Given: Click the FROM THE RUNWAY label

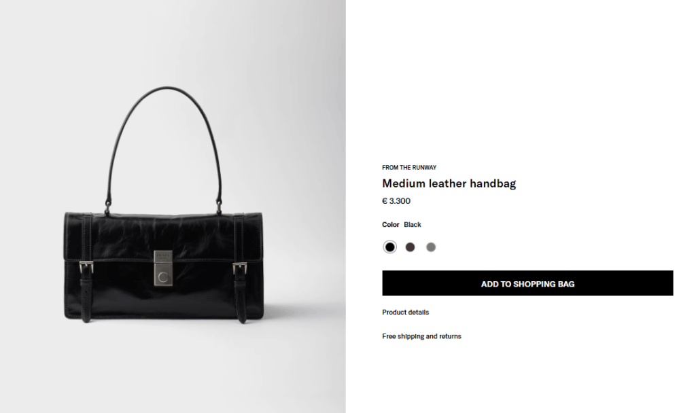Looking at the screenshot, I should click(408, 168).
